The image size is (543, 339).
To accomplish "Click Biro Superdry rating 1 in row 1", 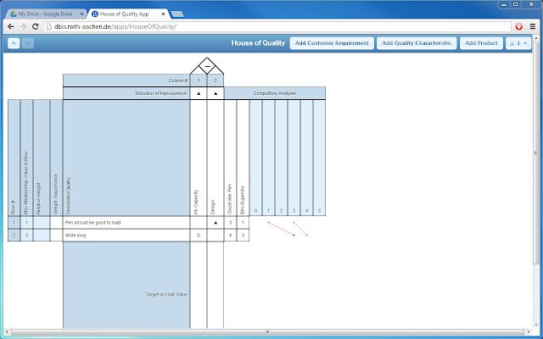I will pos(243,223).
